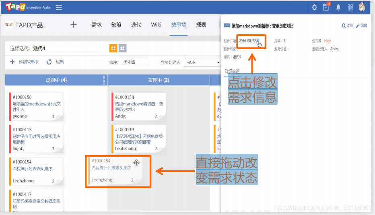Open the 排序 优先级 selector
Screen dimensions: 375x215
[135, 62]
